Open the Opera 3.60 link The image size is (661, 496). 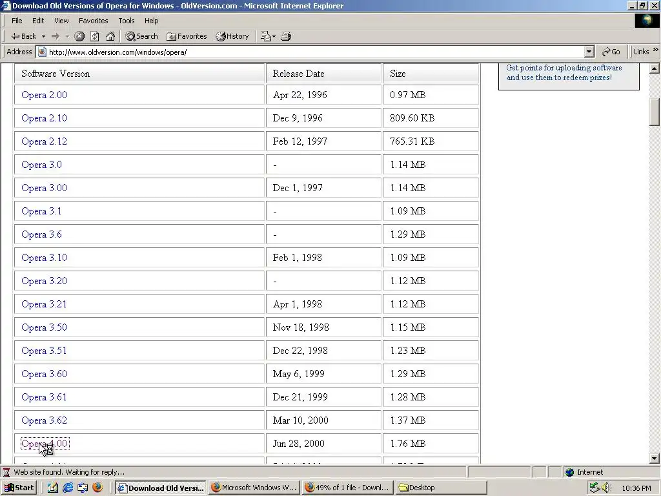click(45, 374)
